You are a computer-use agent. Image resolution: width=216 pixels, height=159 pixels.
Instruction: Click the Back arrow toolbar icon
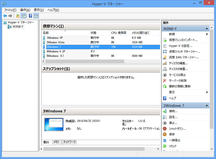click(x=5, y=16)
